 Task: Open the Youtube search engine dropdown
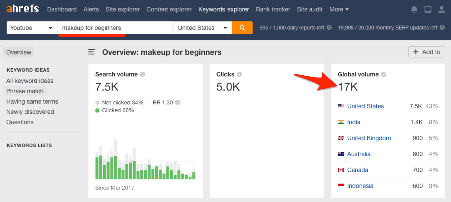32,28
